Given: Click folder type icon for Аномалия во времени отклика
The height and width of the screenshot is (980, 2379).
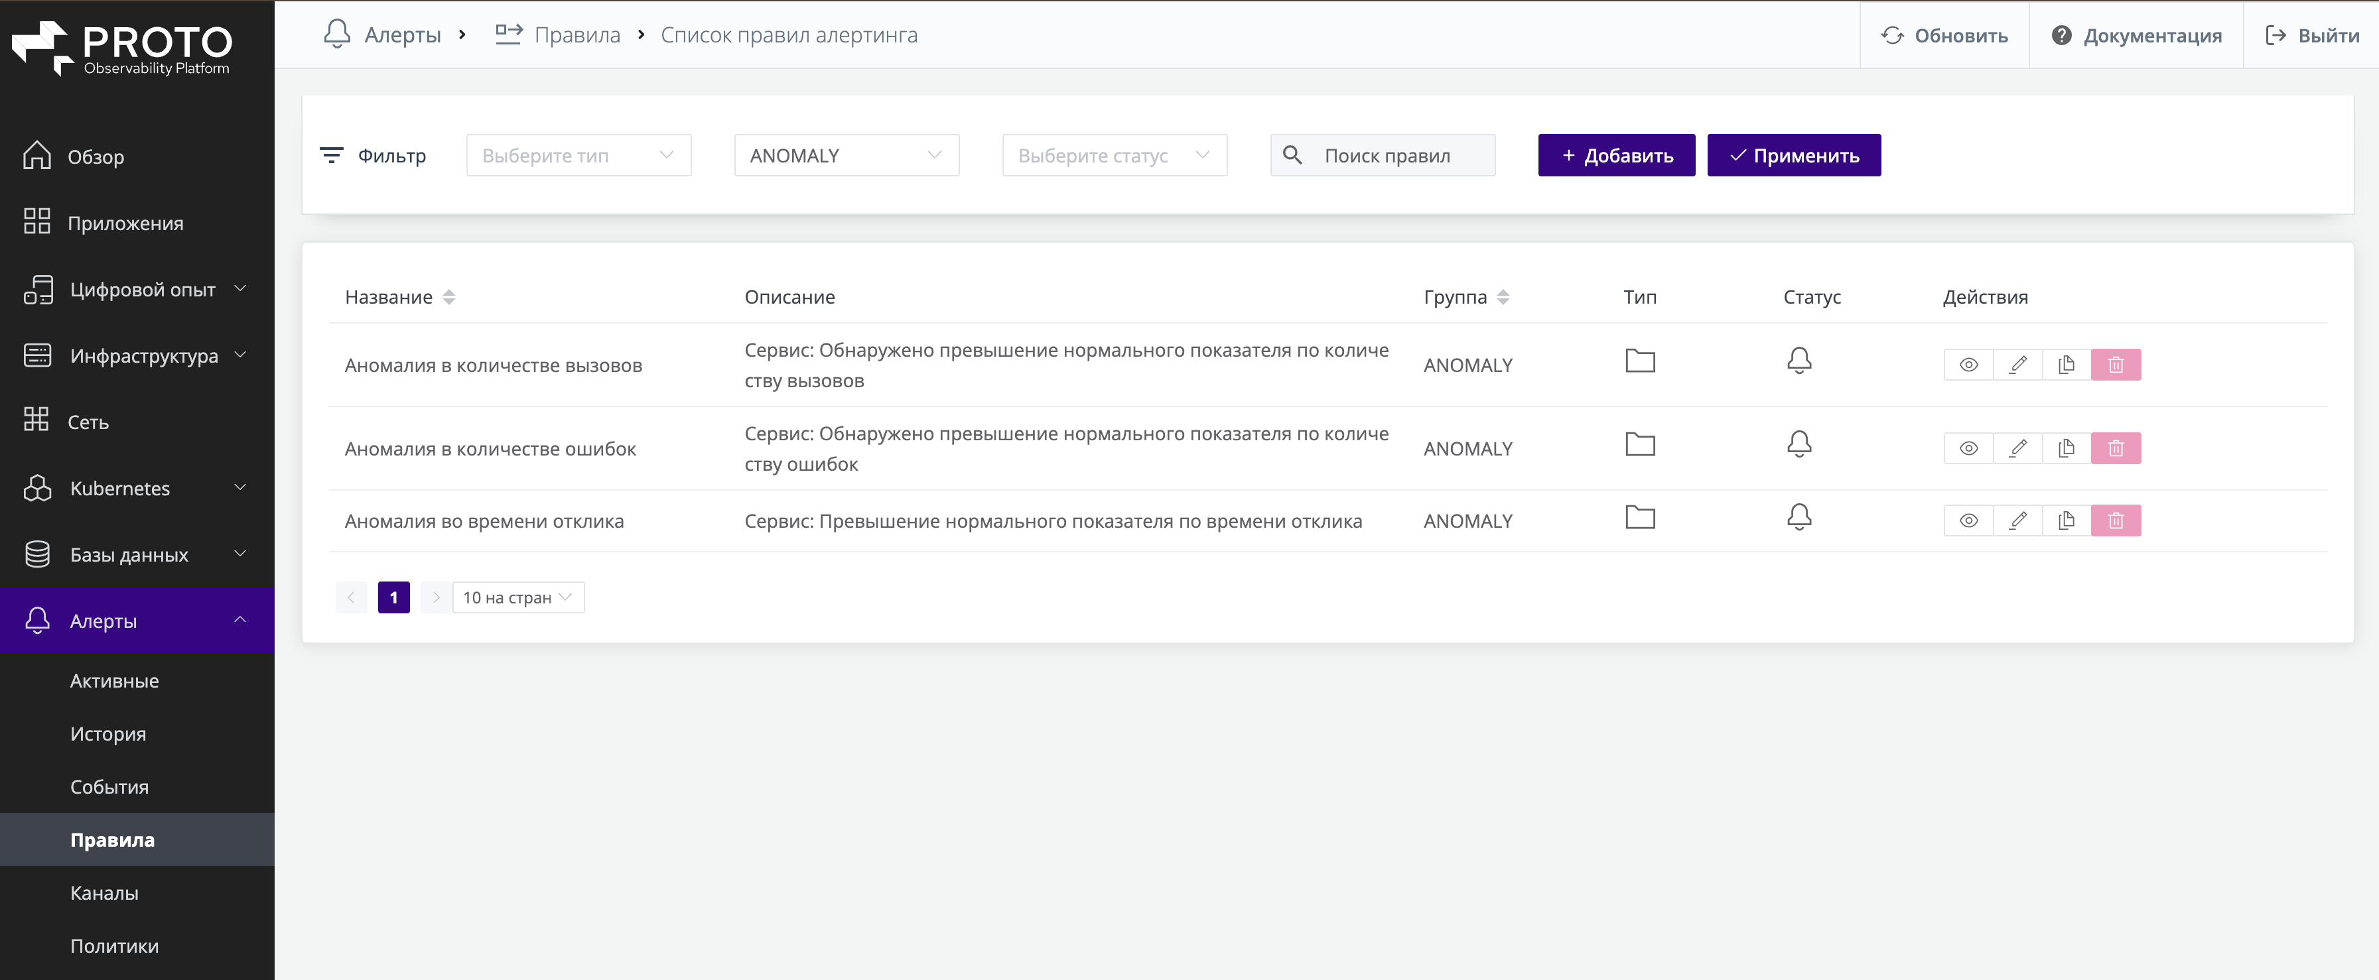Looking at the screenshot, I should pyautogui.click(x=1640, y=517).
